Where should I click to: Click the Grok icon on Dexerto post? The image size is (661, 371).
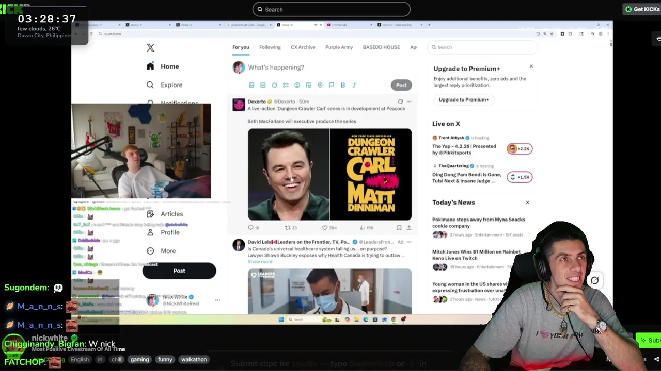400,102
